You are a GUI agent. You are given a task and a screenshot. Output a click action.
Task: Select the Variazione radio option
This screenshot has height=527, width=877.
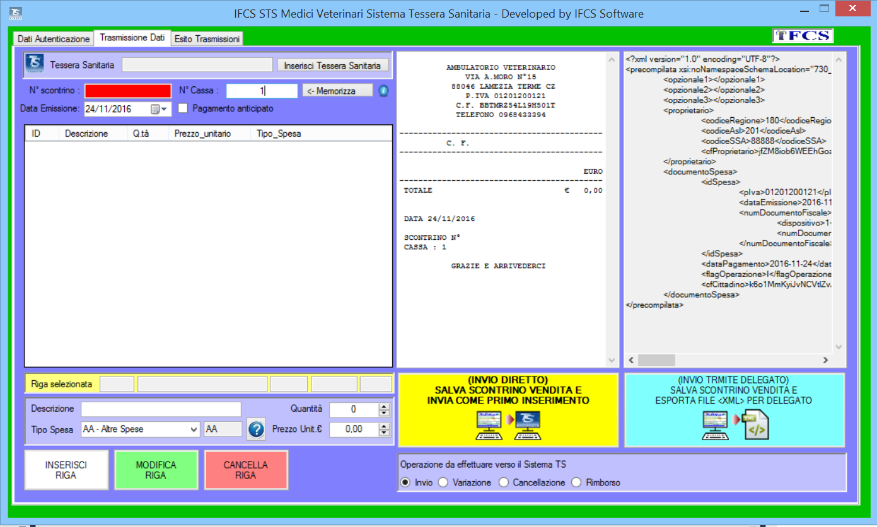click(x=443, y=482)
